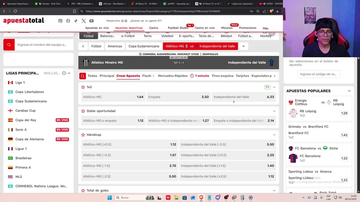Pick RB Leipzig 1.28 popular bet
The width and height of the screenshot is (360, 202).
[319, 113]
